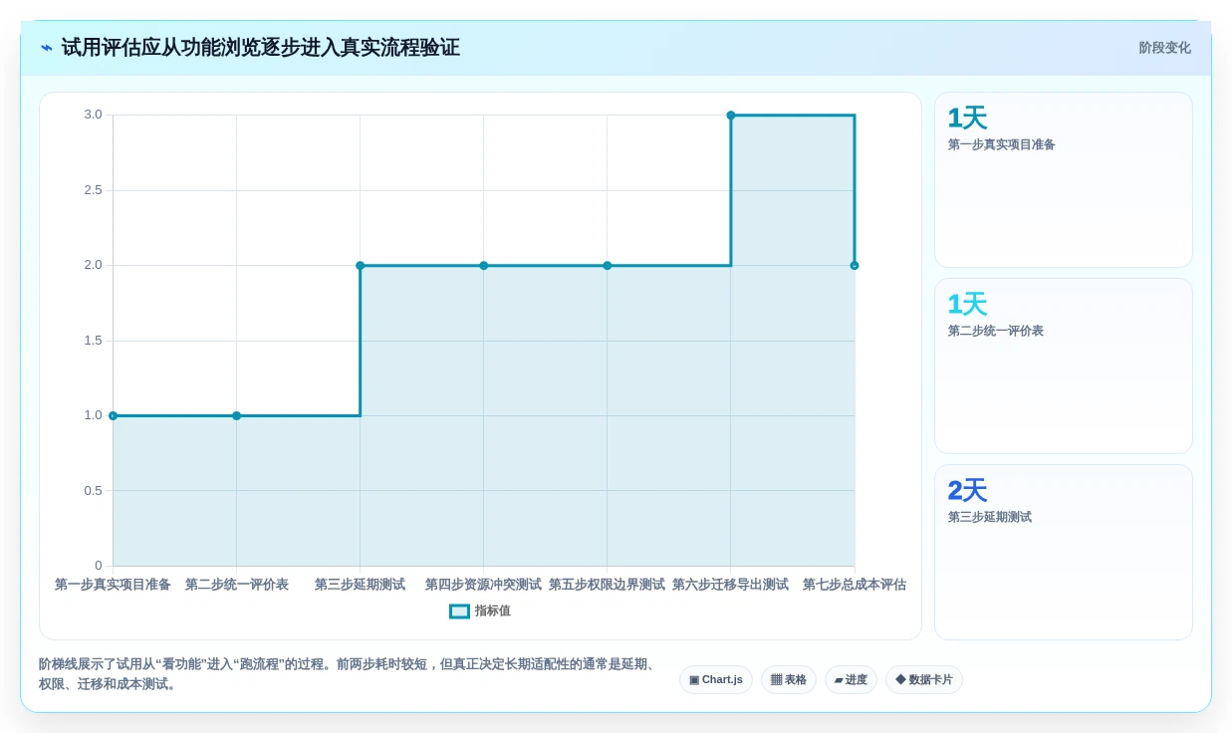Select the peak data point at 第六步迁移导出测试
This screenshot has width=1232, height=733.
point(731,116)
